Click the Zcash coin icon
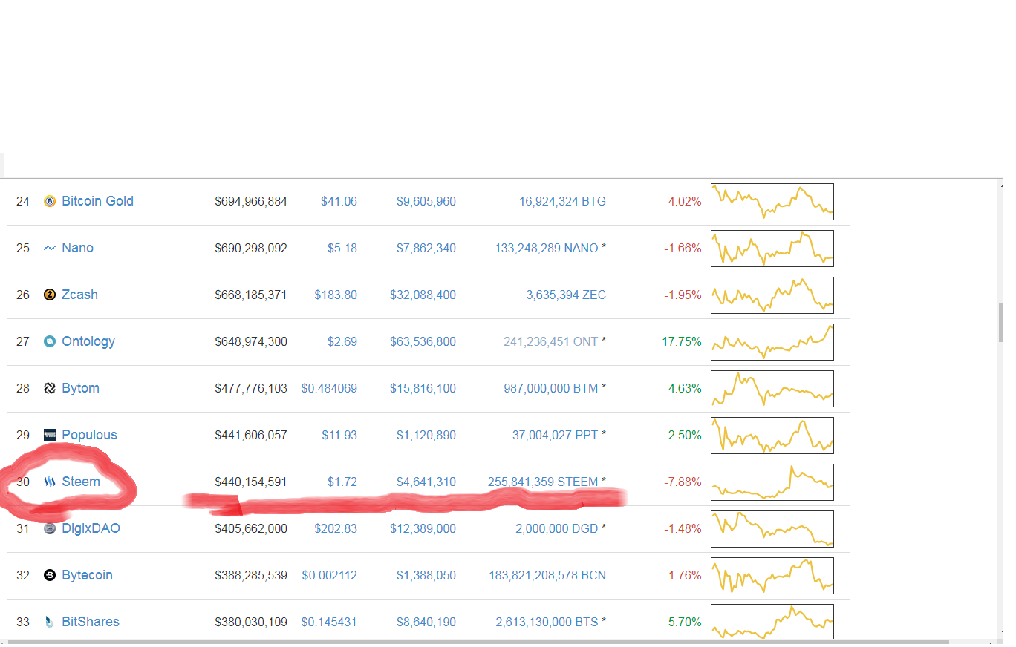1016x647 pixels. click(50, 295)
